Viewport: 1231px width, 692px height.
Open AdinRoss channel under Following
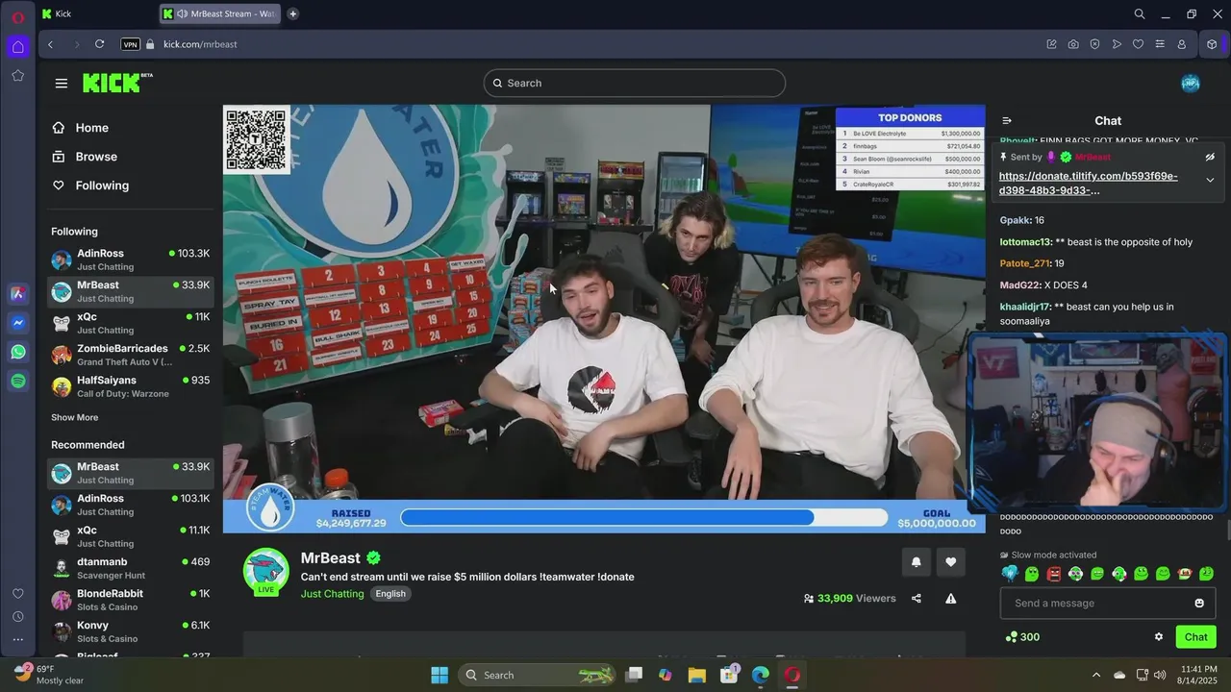pos(130,259)
